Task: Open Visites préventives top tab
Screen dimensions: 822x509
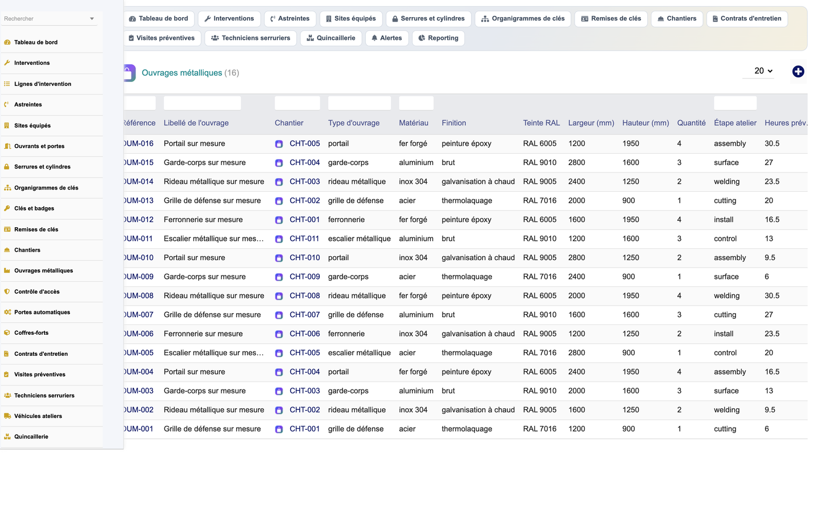Action: pos(162,38)
